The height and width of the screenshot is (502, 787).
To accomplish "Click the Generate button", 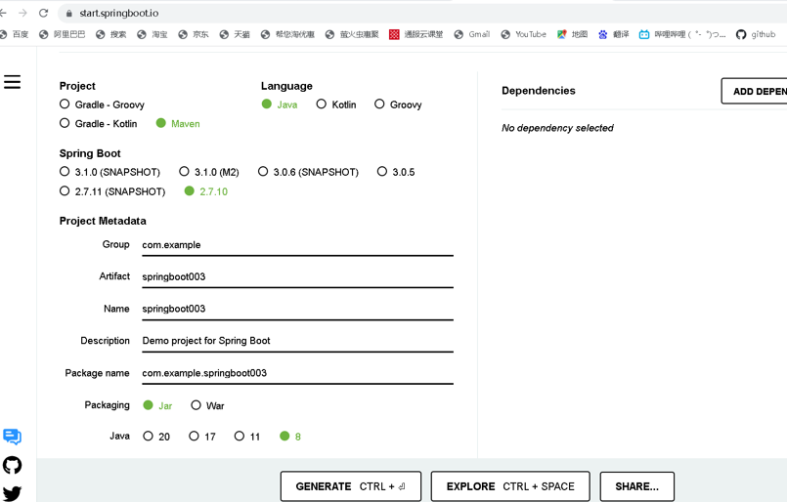I will point(350,486).
